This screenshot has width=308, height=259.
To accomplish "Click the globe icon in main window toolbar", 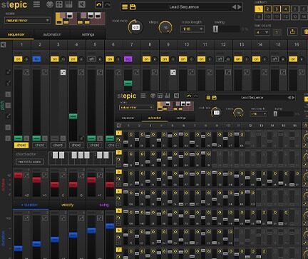I will point(50,4).
